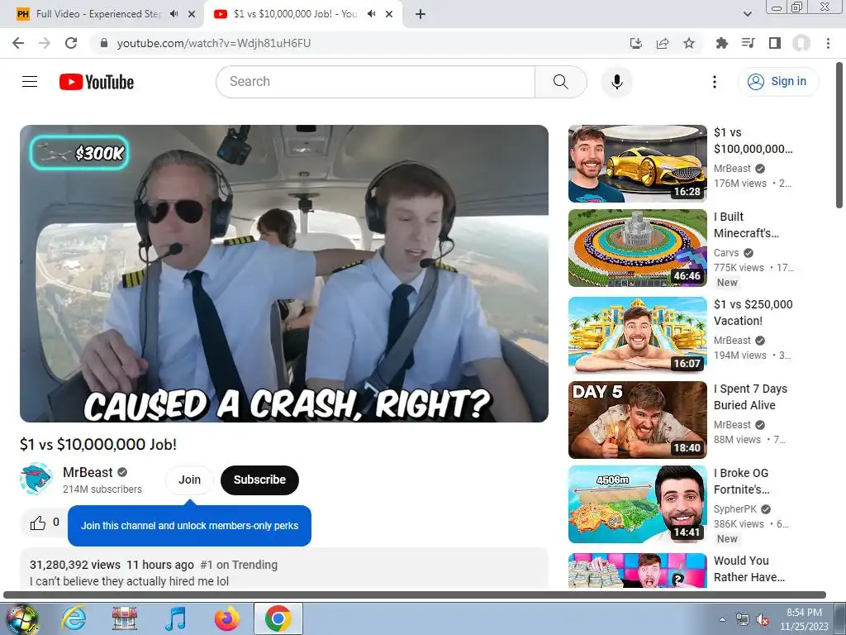846x635 pixels.
Task: Launch Firefox from taskbar
Action: [x=226, y=618]
